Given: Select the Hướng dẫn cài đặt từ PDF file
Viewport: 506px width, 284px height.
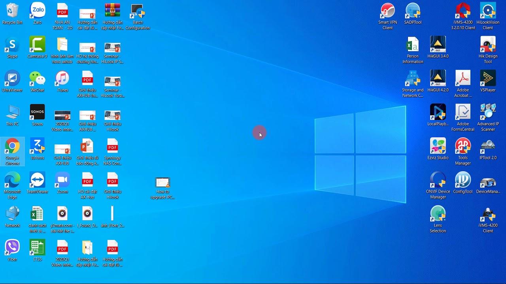Looking at the screenshot, I should 112,254.
